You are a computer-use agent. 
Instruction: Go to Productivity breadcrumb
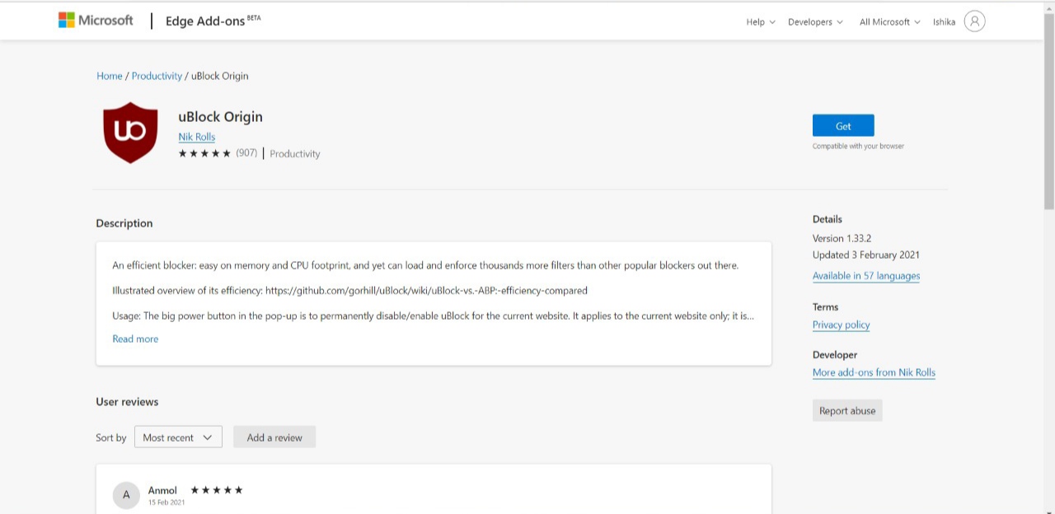[x=157, y=76]
